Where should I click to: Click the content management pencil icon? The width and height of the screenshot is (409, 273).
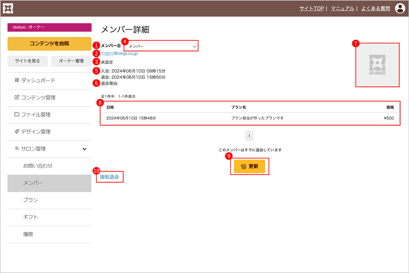click(17, 97)
